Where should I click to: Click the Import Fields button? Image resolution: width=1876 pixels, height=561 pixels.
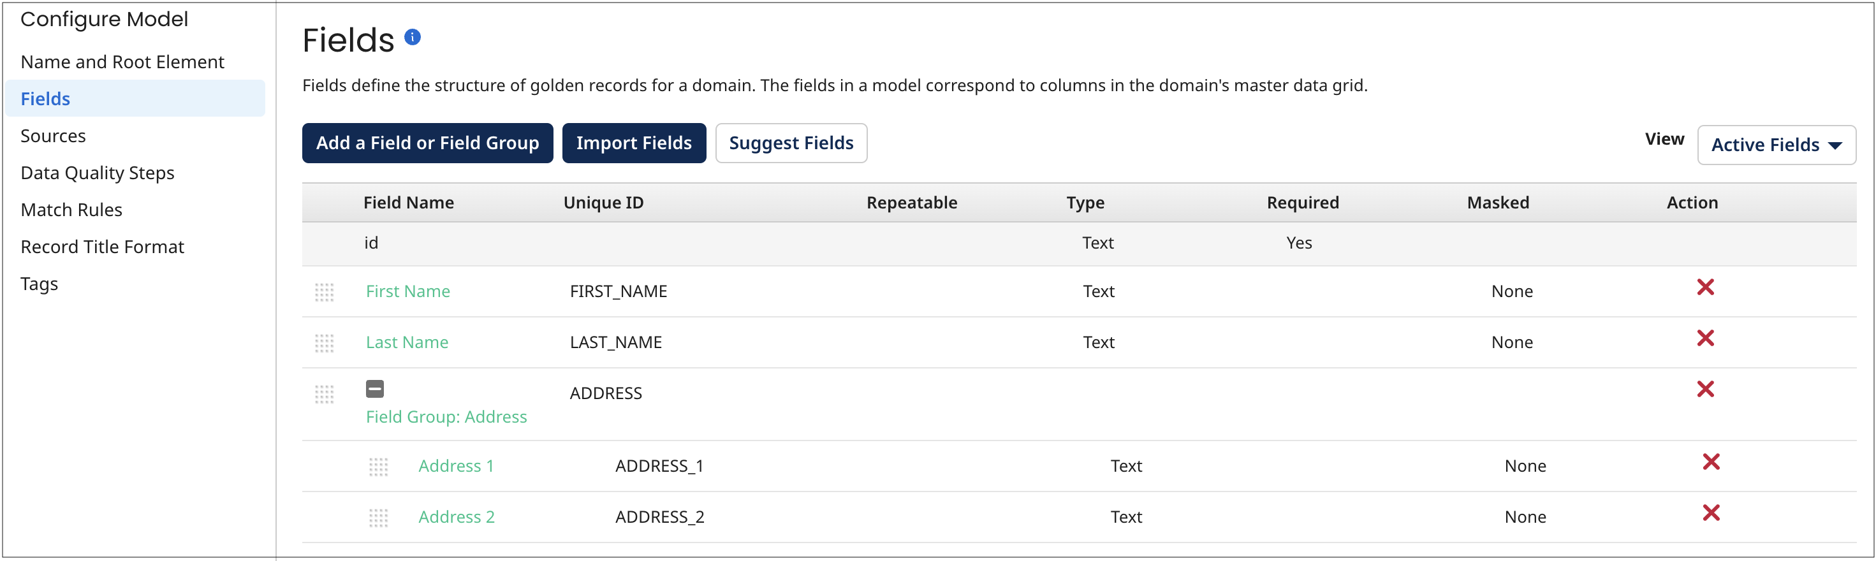634,143
